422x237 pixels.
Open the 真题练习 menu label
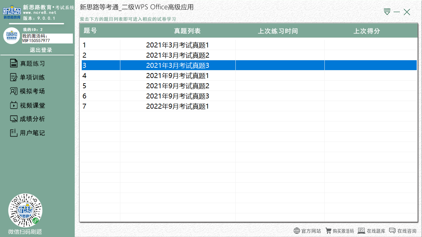(32, 64)
